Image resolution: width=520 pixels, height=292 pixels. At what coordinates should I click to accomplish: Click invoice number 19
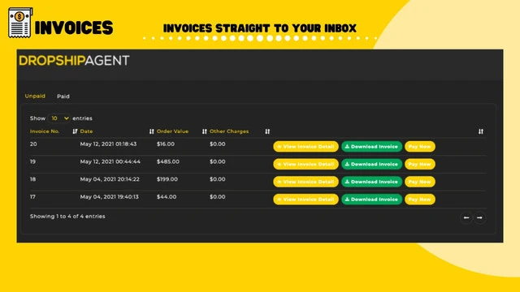pyautogui.click(x=32, y=161)
